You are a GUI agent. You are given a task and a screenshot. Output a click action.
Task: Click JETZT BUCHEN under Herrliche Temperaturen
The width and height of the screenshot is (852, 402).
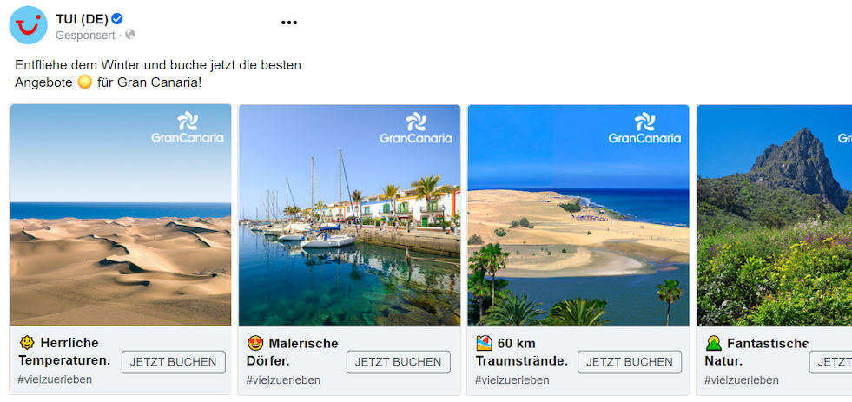pos(174,362)
